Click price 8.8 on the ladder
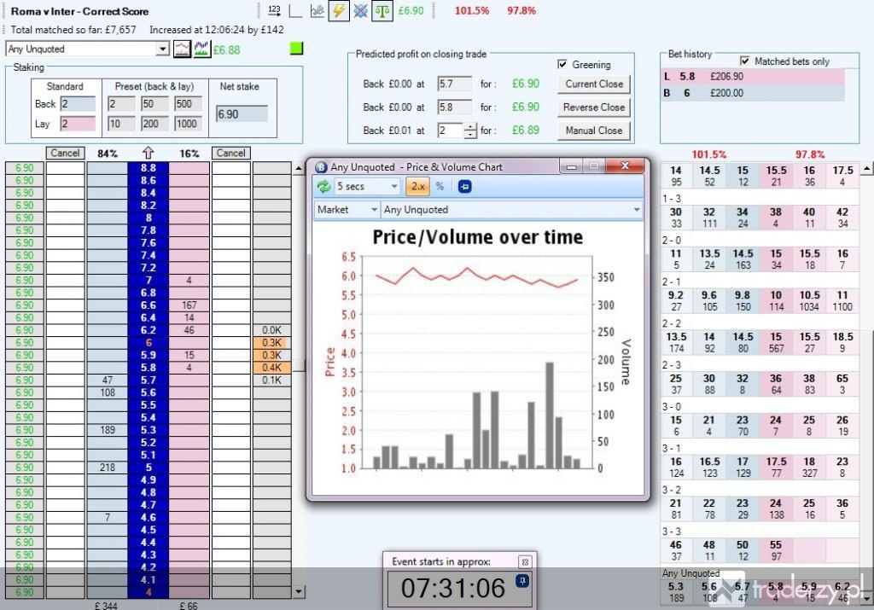This screenshot has width=874, height=610. tap(149, 168)
